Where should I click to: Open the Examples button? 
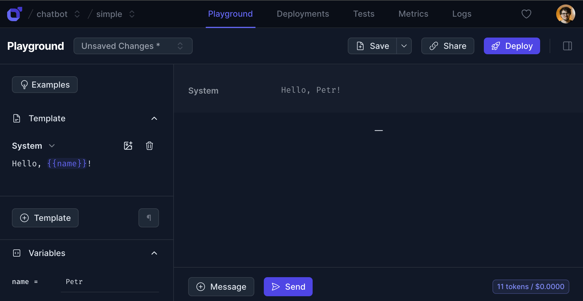point(45,85)
